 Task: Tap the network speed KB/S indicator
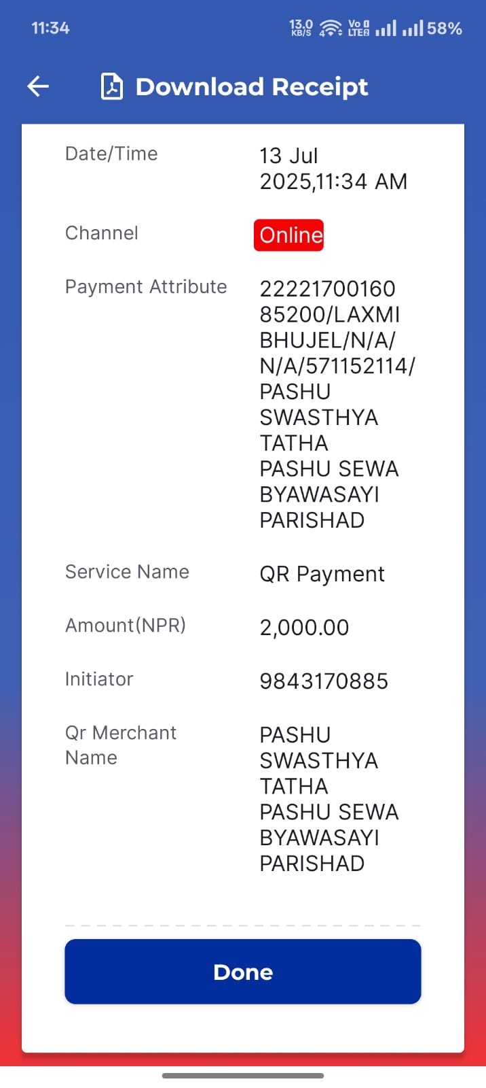point(301,28)
